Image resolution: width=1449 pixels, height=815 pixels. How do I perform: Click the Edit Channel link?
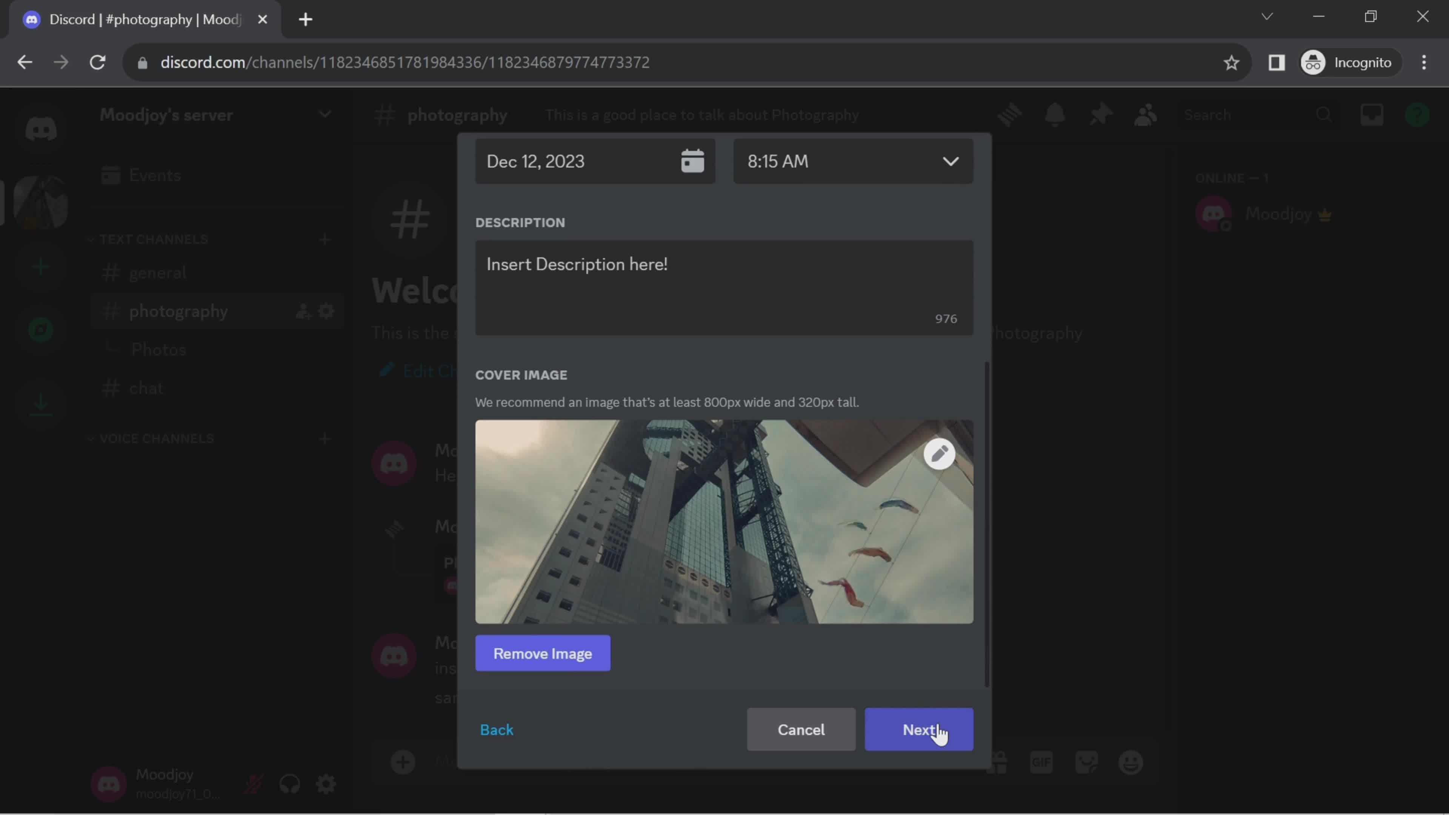pyautogui.click(x=418, y=371)
